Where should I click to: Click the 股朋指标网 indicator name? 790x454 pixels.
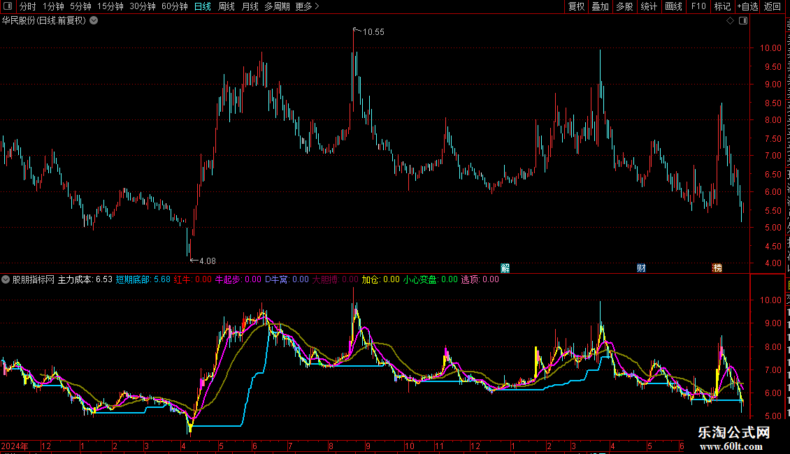(x=34, y=279)
